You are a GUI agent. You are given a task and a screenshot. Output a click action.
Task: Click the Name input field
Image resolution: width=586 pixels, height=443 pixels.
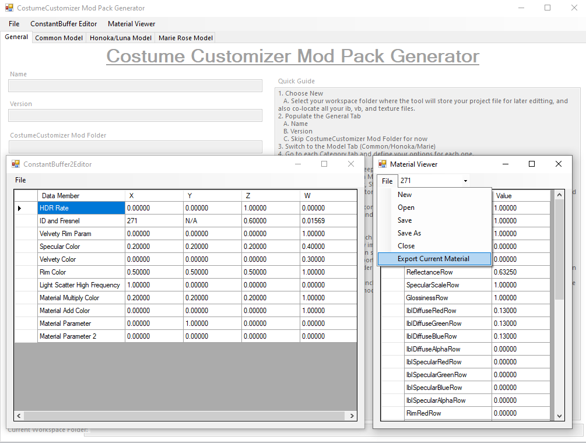click(135, 86)
